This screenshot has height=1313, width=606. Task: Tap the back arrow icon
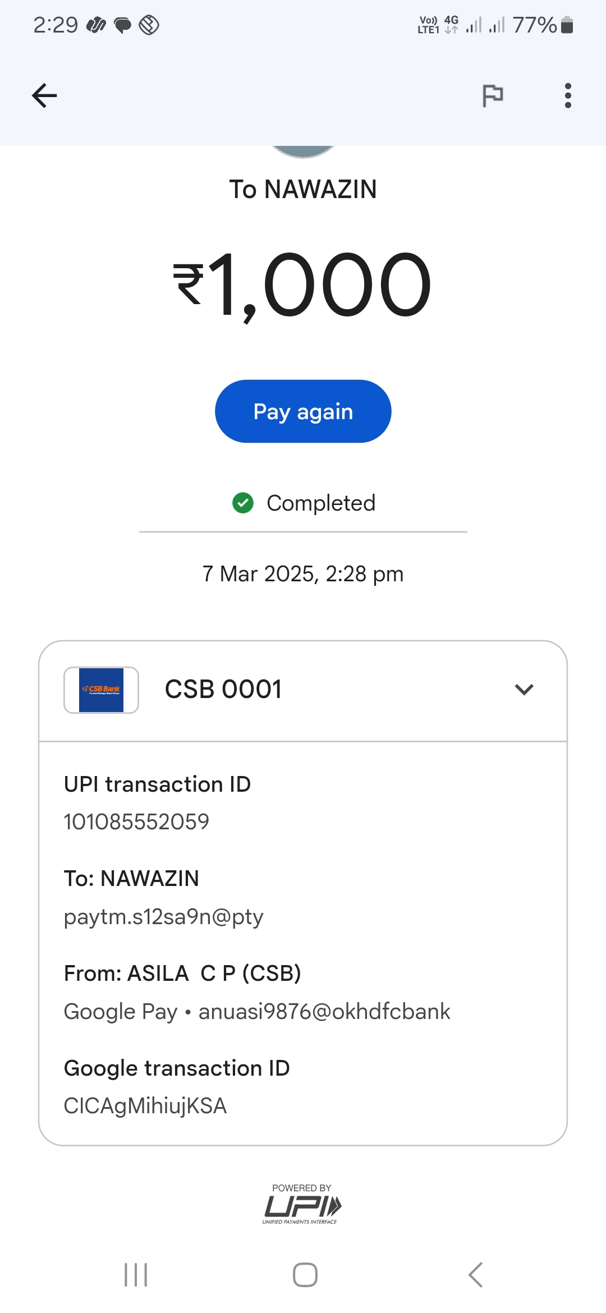click(44, 95)
